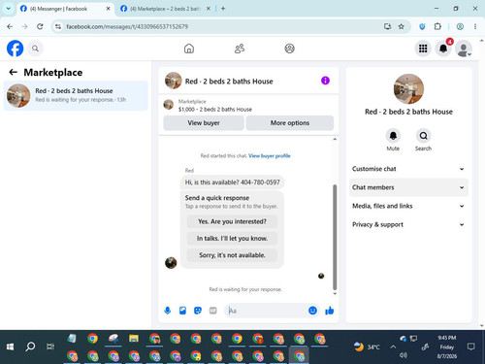The width and height of the screenshot is (485, 364).
Task: Open a new browser tab
Action: 223,9
